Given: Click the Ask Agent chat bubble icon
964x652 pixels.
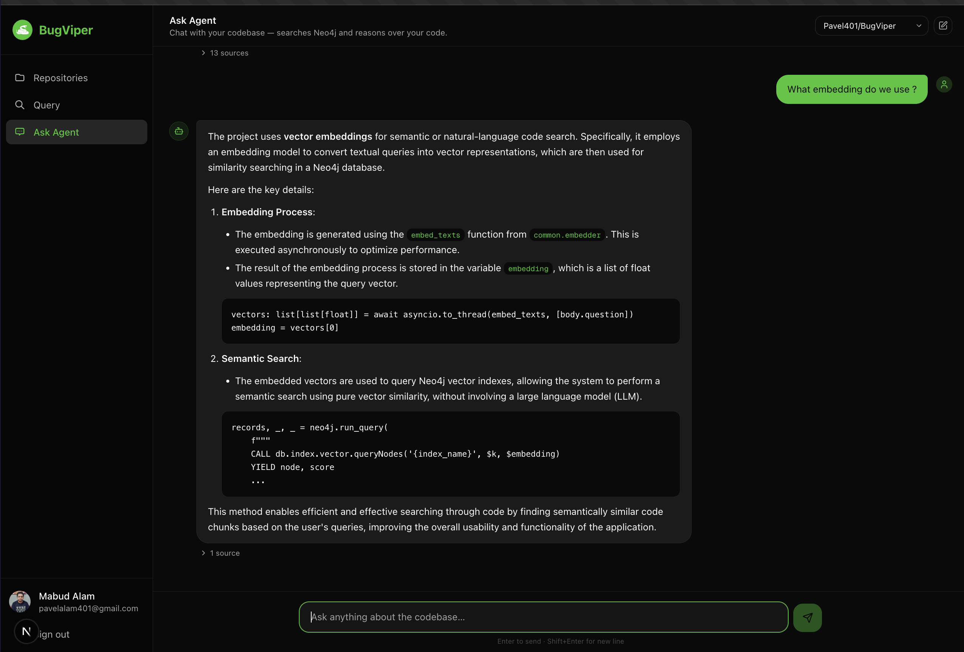Looking at the screenshot, I should pos(20,132).
